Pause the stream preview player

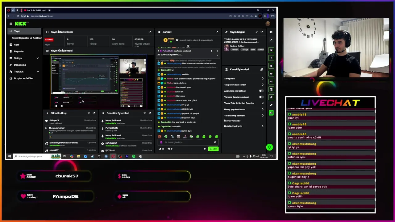[x=56, y=106]
